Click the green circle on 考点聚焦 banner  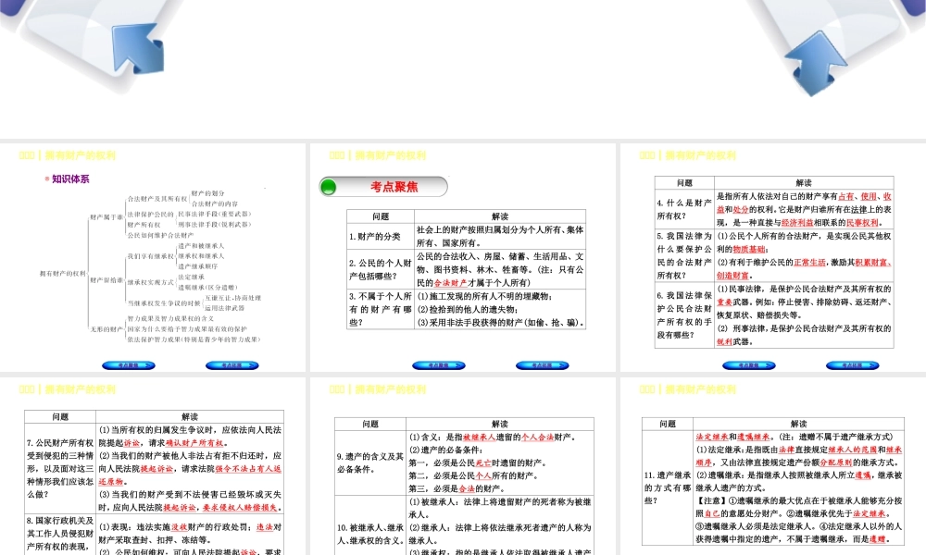tap(328, 187)
